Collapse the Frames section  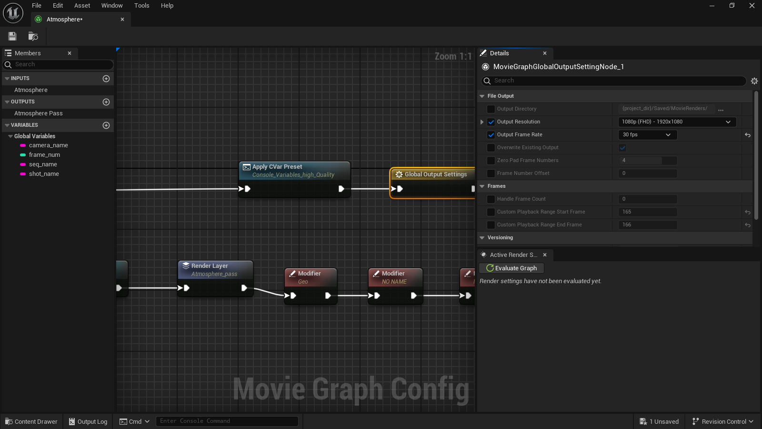pos(482,186)
